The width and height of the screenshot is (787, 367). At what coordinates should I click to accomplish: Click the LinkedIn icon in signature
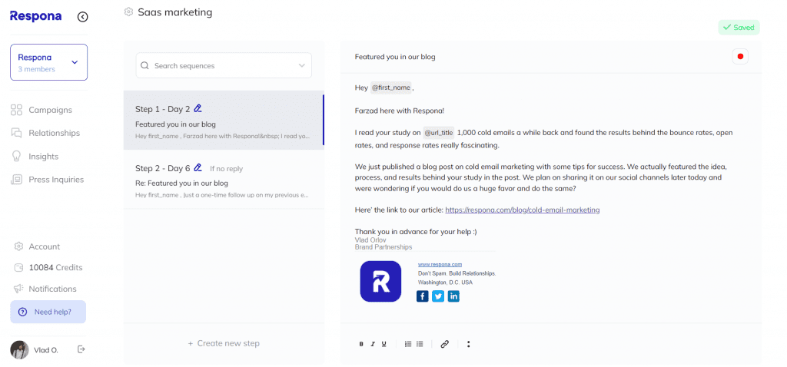pyautogui.click(x=453, y=296)
